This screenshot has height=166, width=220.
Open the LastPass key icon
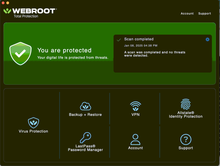point(85,137)
